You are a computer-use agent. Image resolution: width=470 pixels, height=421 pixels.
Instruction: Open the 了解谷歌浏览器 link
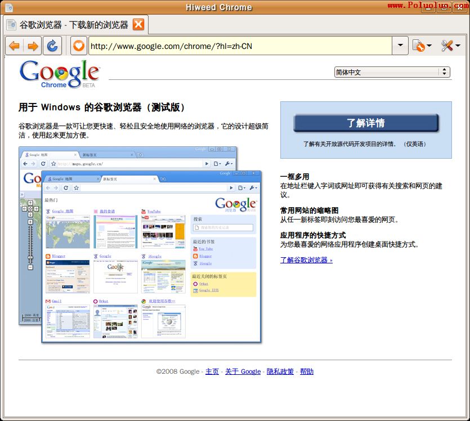tap(306, 260)
